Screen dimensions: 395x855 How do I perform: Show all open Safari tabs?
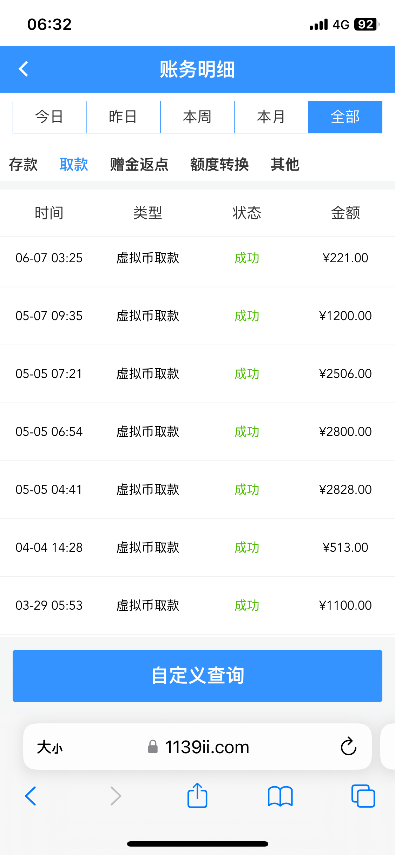click(x=363, y=796)
